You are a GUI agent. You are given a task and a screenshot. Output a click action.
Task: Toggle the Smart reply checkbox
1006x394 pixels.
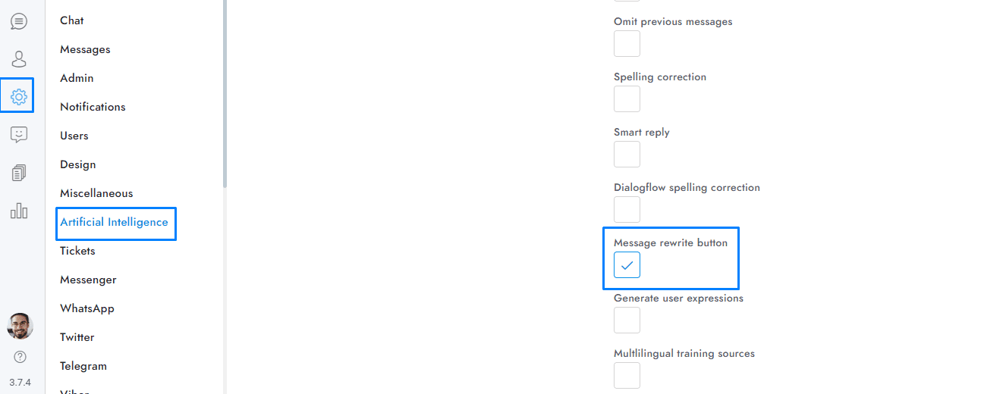627,155
